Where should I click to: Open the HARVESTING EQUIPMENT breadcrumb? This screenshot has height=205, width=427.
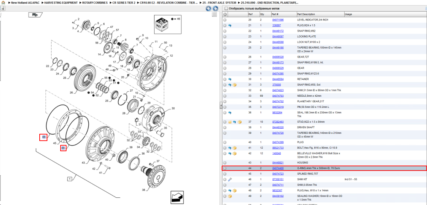tap(61, 3)
